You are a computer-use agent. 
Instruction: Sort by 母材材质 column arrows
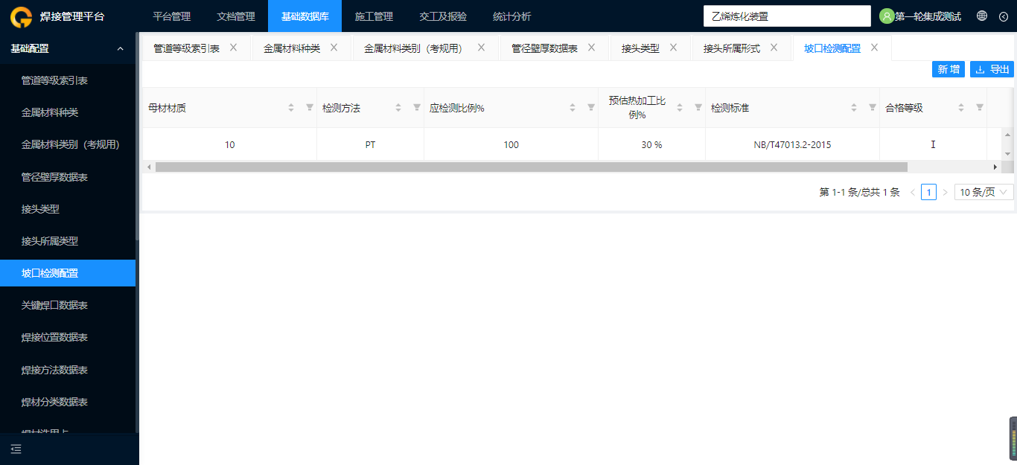[x=291, y=108]
